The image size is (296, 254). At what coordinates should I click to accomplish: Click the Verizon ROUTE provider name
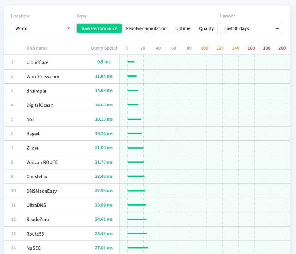coord(42,162)
